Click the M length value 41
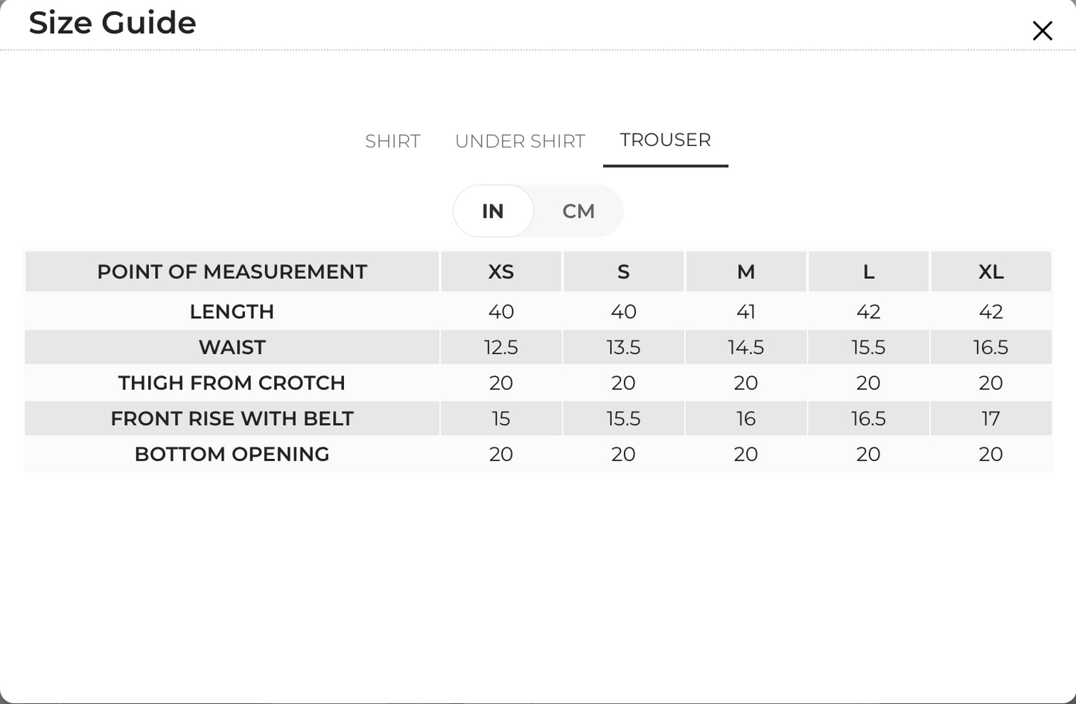This screenshot has height=704, width=1076. coord(745,311)
